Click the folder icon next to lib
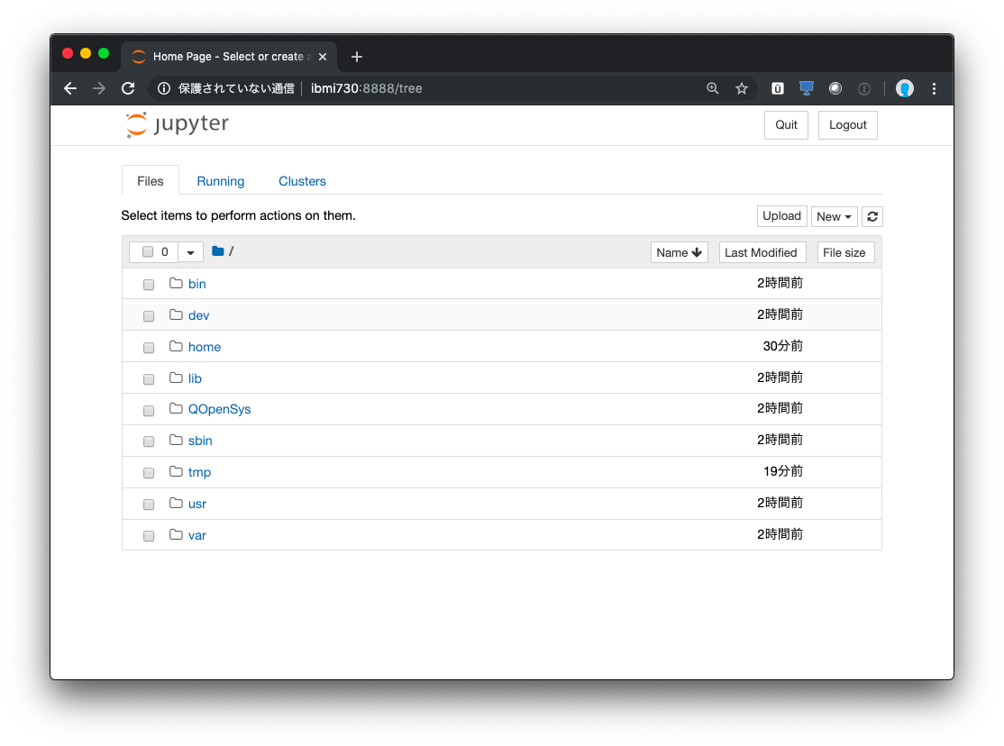The width and height of the screenshot is (1004, 746). click(176, 378)
